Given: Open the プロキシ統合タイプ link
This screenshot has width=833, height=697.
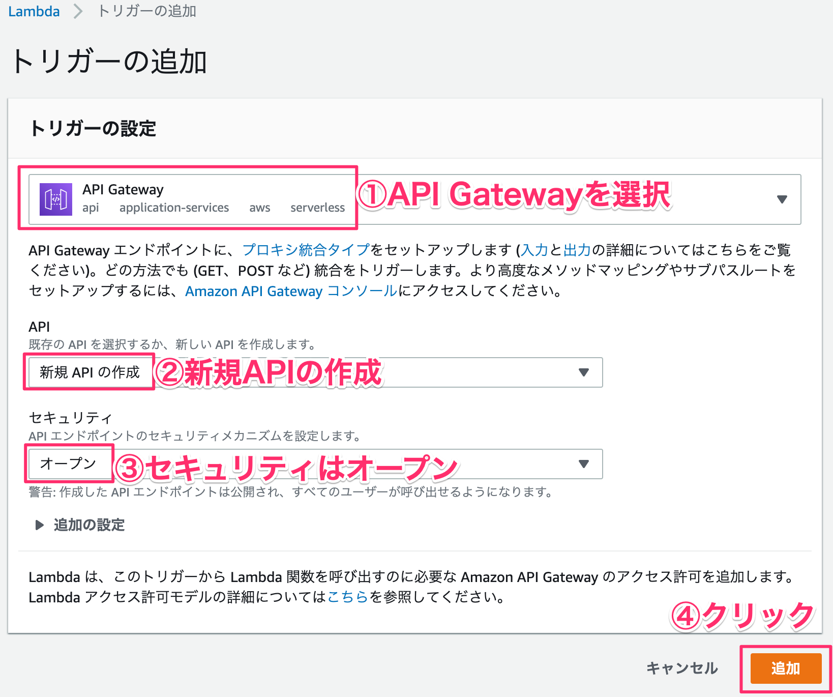Looking at the screenshot, I should pyautogui.click(x=306, y=250).
